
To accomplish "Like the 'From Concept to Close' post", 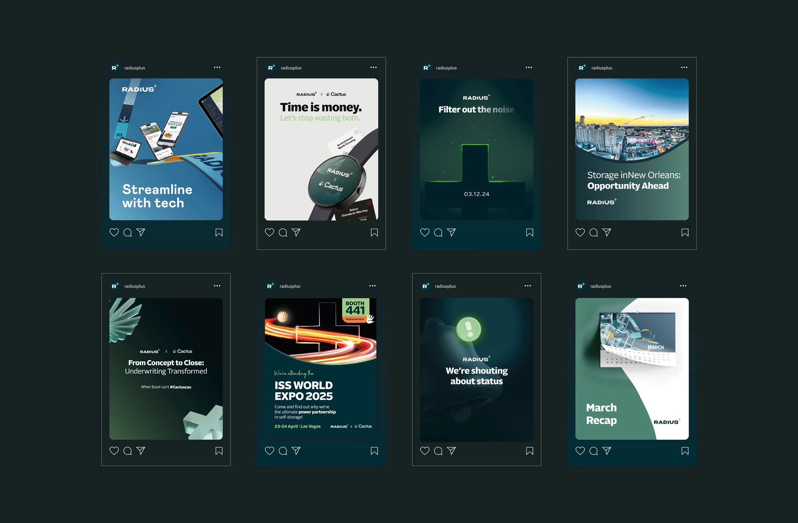I will pos(114,451).
